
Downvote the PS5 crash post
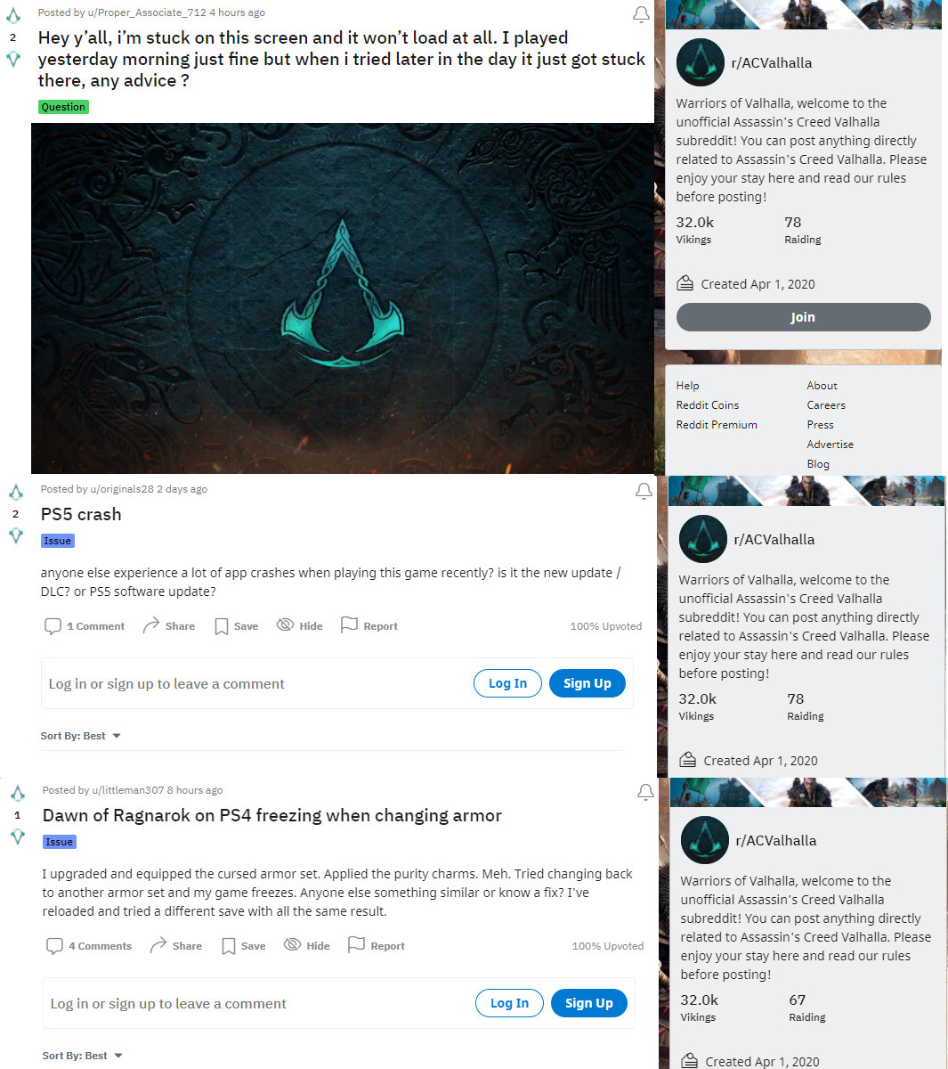tap(15, 535)
